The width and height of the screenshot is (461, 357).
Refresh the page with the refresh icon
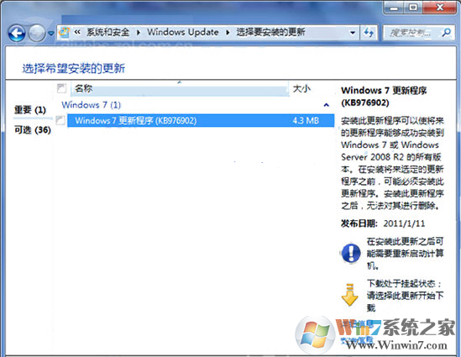[x=369, y=33]
